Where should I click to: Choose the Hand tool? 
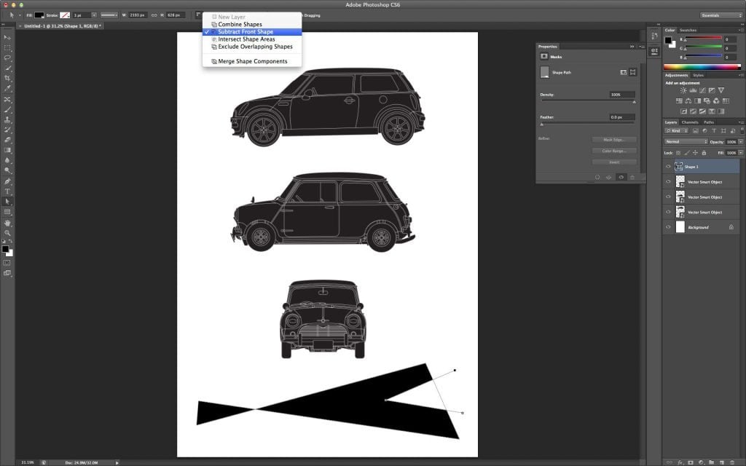(7, 222)
